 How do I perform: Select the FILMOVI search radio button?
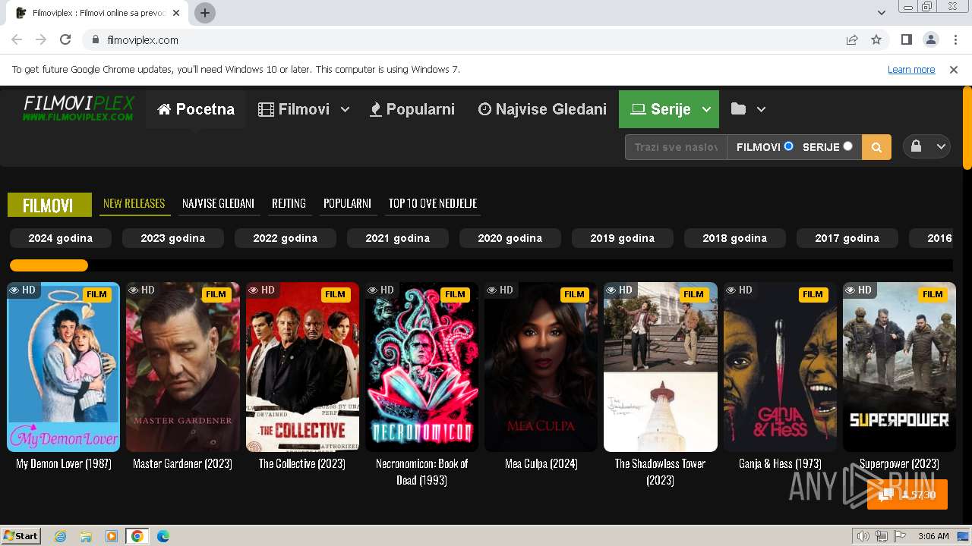tap(788, 146)
